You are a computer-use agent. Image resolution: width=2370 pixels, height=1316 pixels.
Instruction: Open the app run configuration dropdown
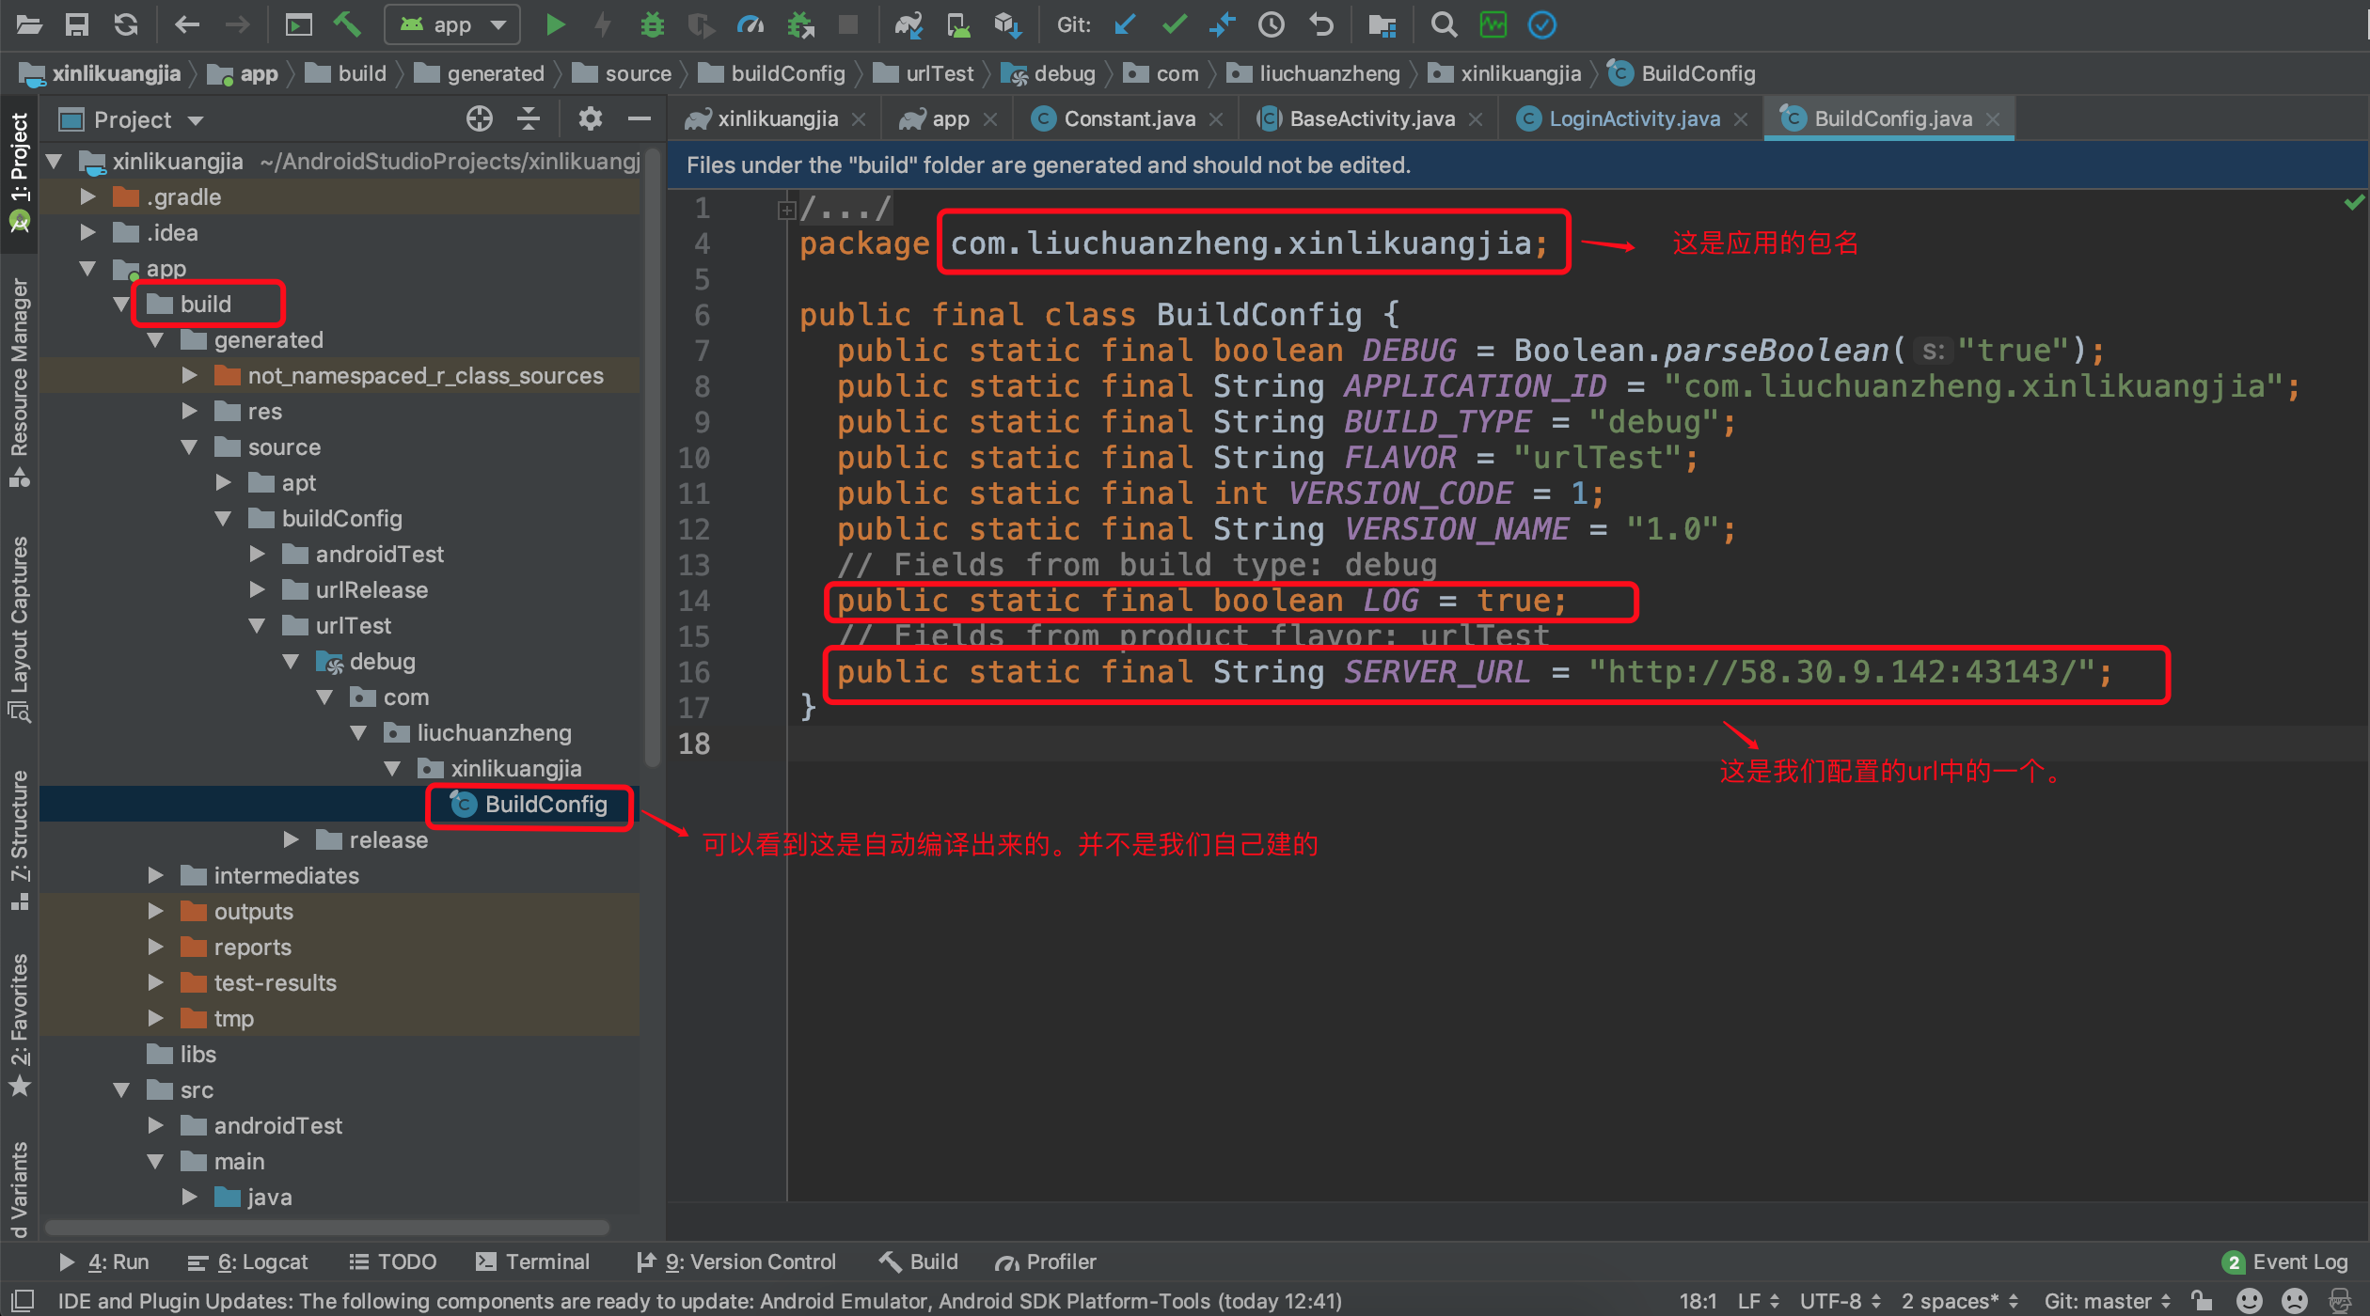[452, 25]
